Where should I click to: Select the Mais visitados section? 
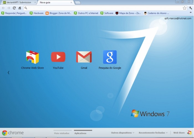pos(62,133)
